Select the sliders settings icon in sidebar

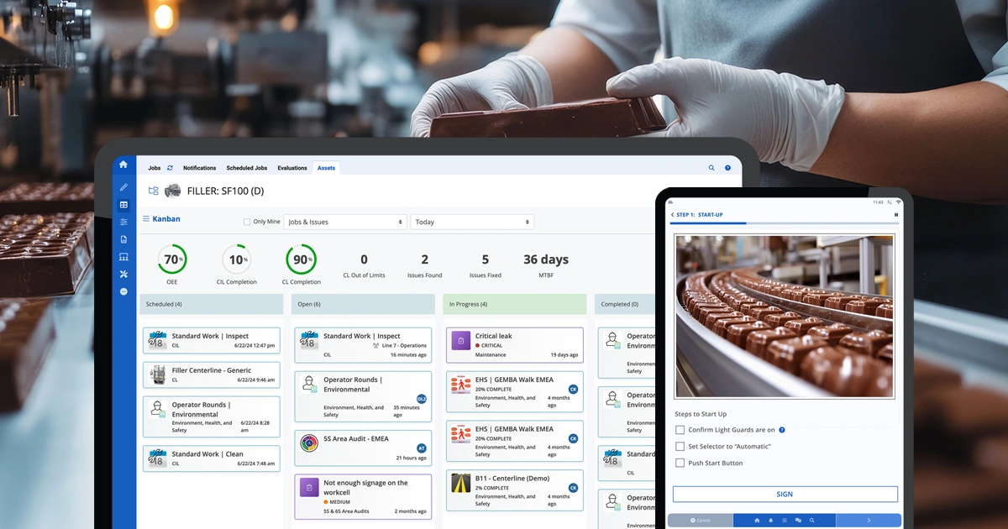click(x=123, y=222)
